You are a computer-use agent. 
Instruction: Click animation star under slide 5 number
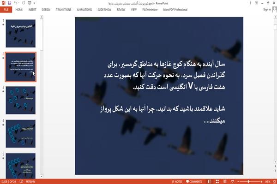pyautogui.click(x=3, y=158)
